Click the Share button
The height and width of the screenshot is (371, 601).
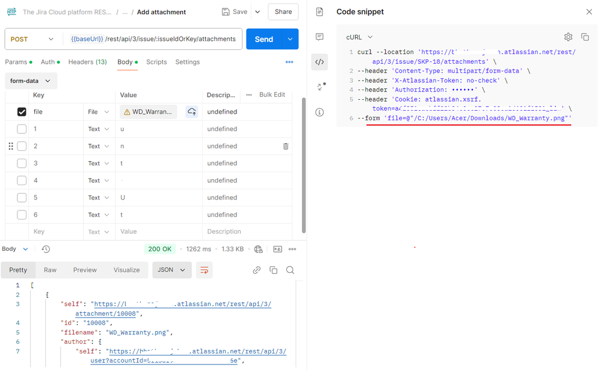(283, 12)
